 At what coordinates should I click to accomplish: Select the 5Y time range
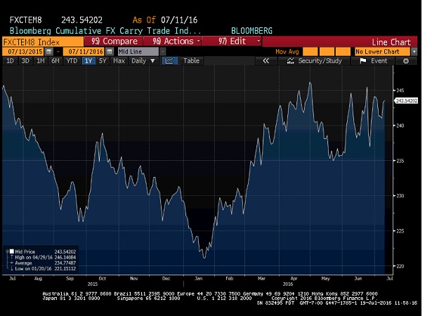(103, 61)
